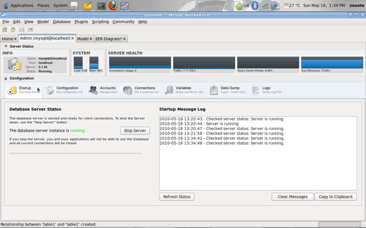Toggle the Configuration section header marker
The height and width of the screenshot is (228, 366).
pyautogui.click(x=6, y=79)
